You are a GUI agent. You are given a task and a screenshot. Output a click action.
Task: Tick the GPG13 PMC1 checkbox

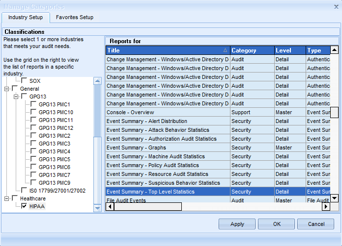click(x=33, y=104)
